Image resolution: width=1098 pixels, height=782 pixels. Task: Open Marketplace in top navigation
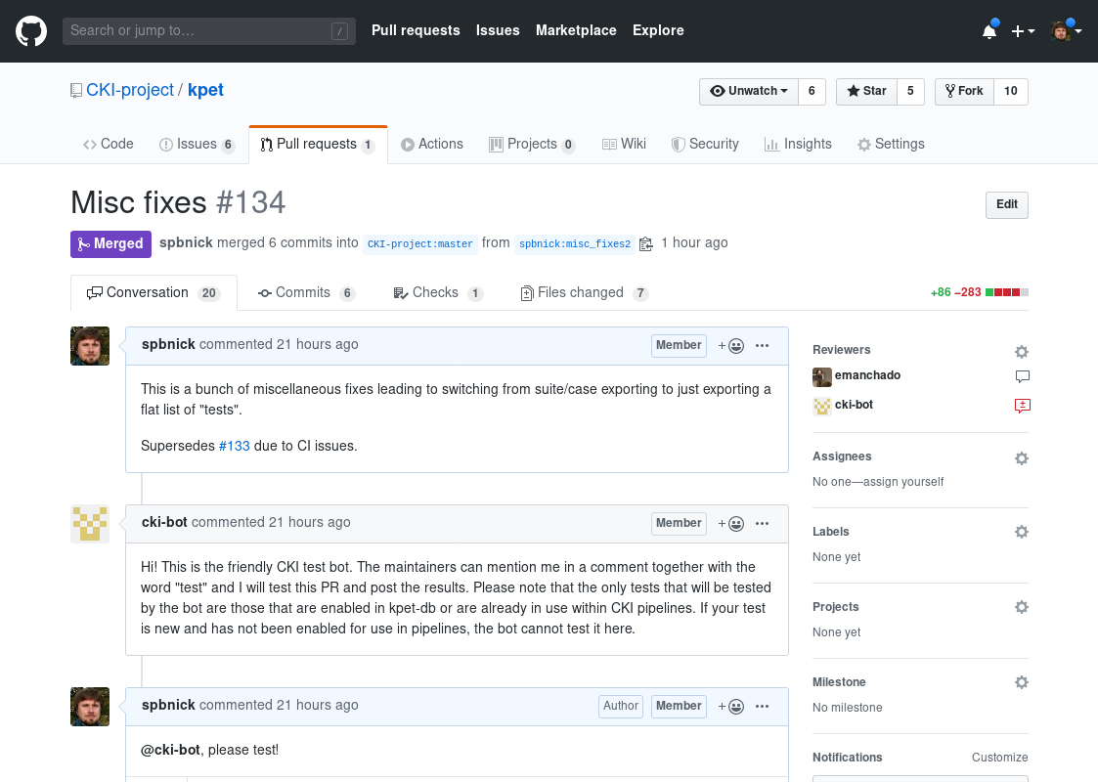tap(576, 30)
